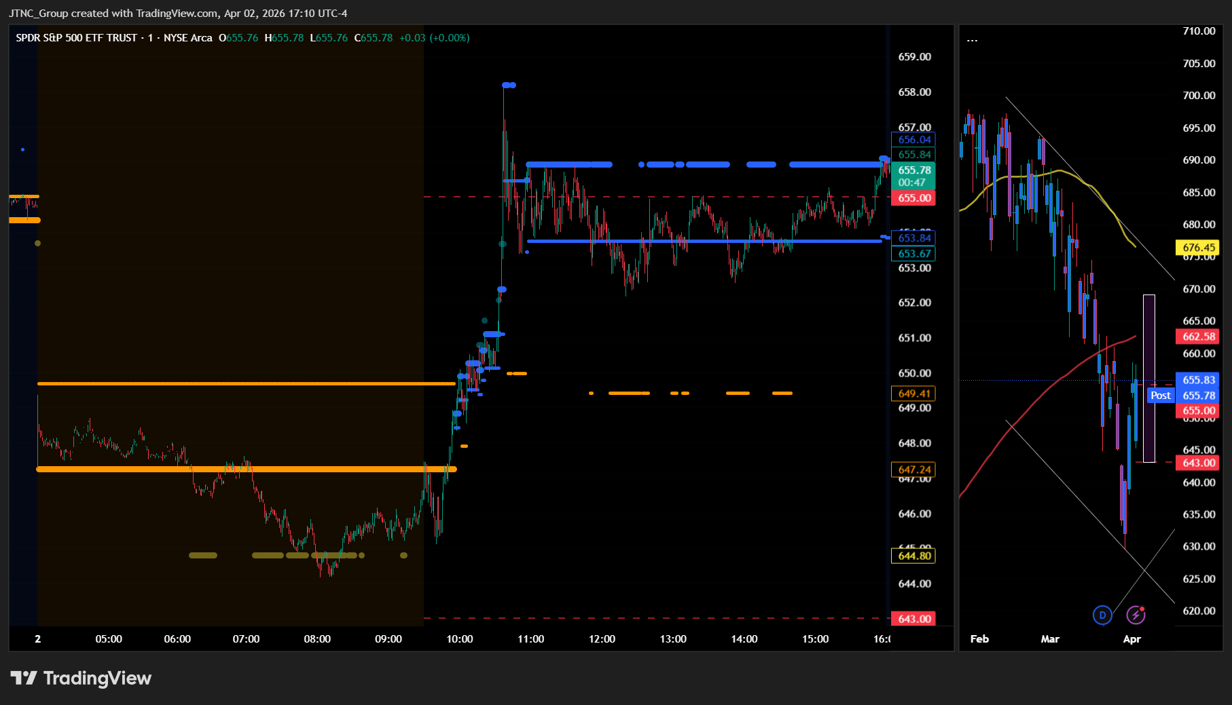
Task: Click the 'Apr' label on daily time axis
Action: coord(1132,639)
